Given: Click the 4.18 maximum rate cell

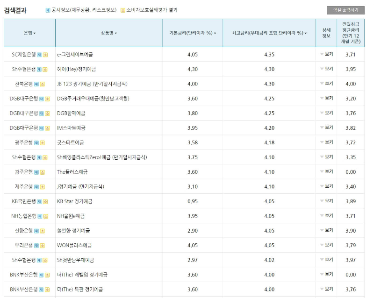Looking at the screenshot, I should [269, 142].
